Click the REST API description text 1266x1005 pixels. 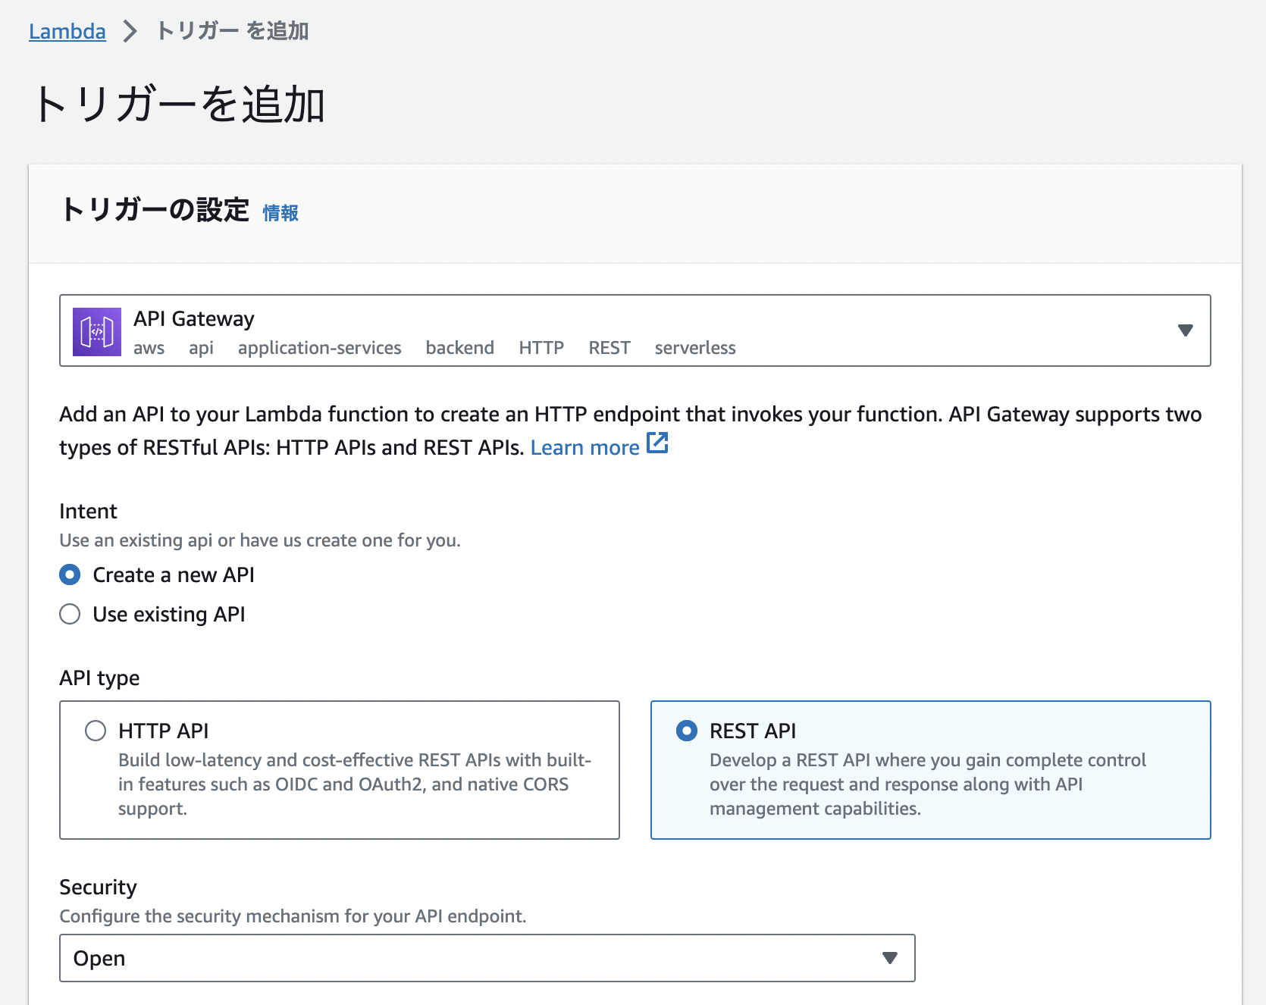[928, 784]
